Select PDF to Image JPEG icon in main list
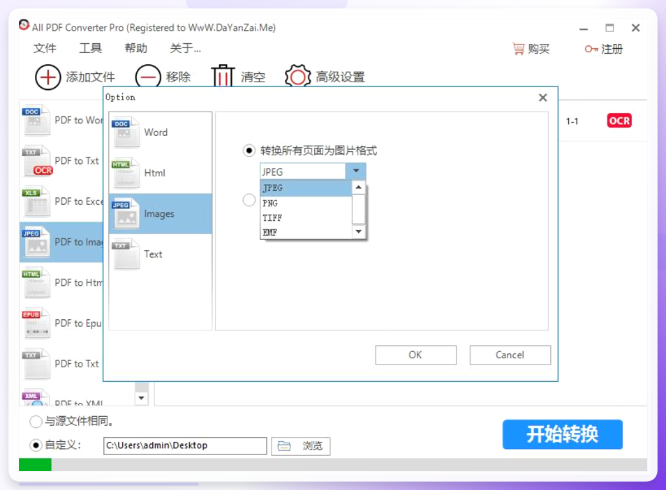This screenshot has width=666, height=490. click(36, 243)
